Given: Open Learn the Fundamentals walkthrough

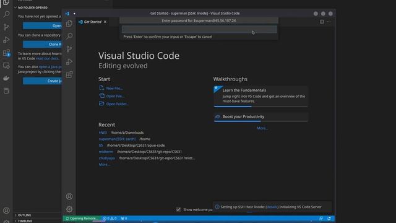Looking at the screenshot, I should (x=260, y=96).
